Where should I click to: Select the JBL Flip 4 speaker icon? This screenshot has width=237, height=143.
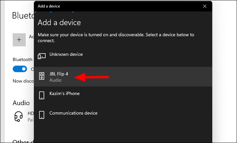tap(42, 76)
